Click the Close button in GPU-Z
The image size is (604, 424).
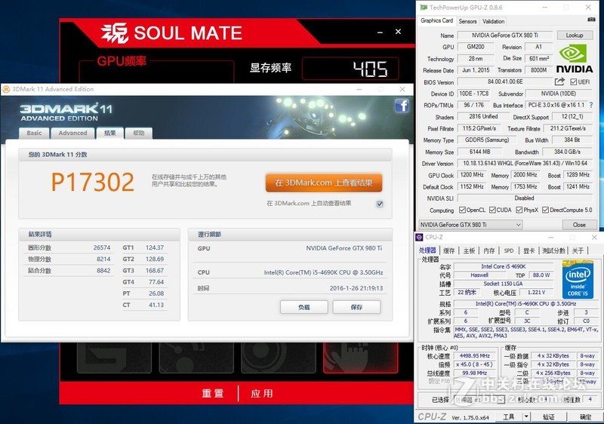click(579, 225)
